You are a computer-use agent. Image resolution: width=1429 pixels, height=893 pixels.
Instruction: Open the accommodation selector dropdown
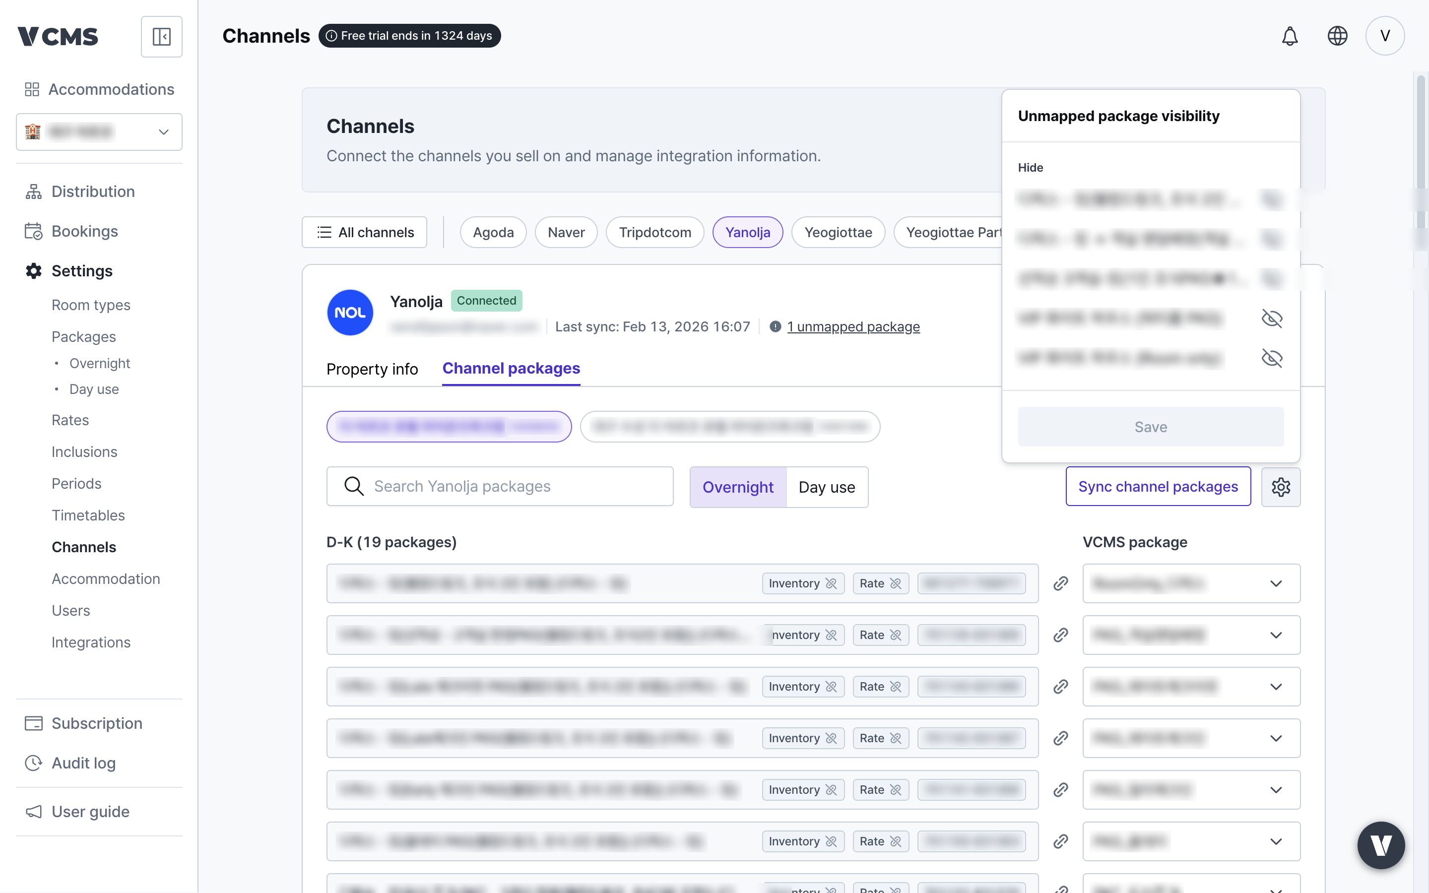(x=99, y=131)
